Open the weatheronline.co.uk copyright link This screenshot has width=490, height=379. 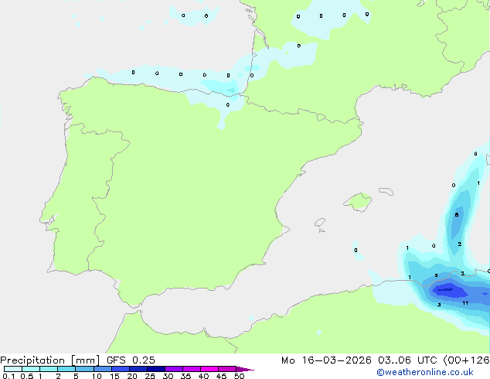425,372
